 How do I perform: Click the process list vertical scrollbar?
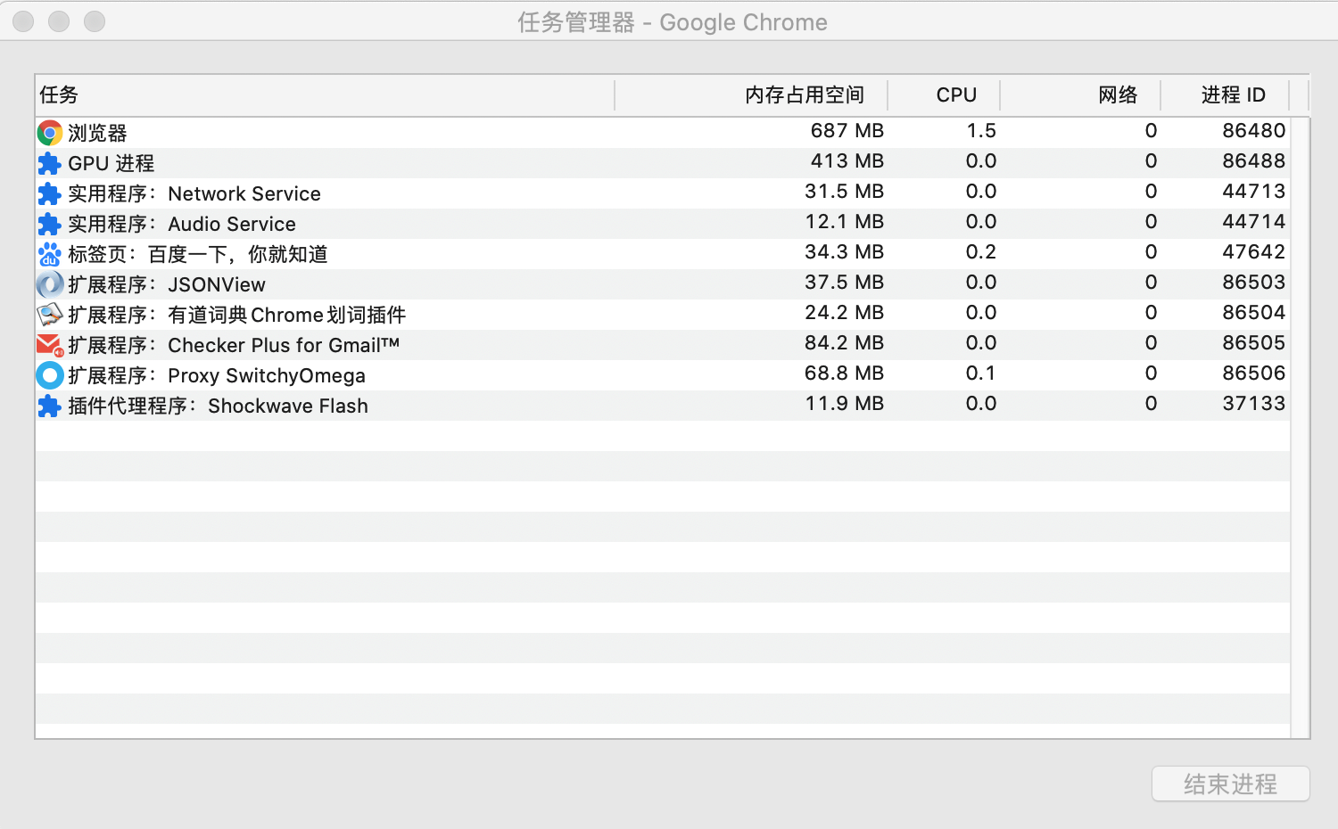pyautogui.click(x=1300, y=428)
